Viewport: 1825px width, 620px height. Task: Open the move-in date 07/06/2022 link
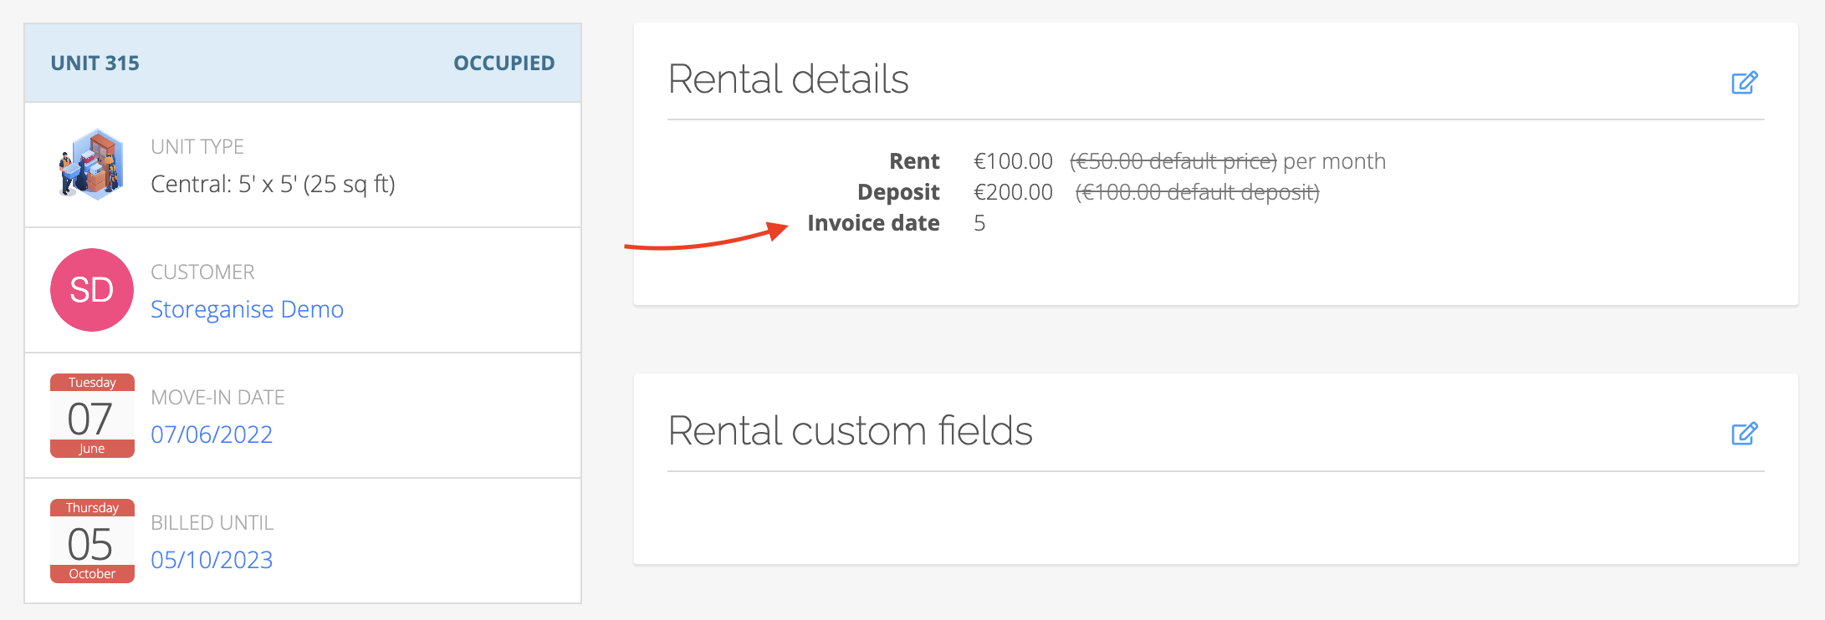click(x=212, y=435)
